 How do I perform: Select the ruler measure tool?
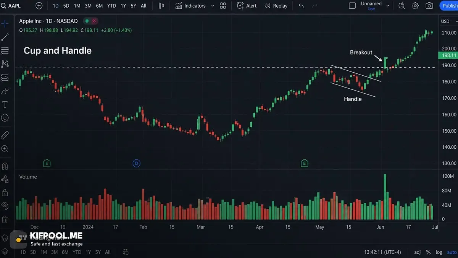coord(5,135)
